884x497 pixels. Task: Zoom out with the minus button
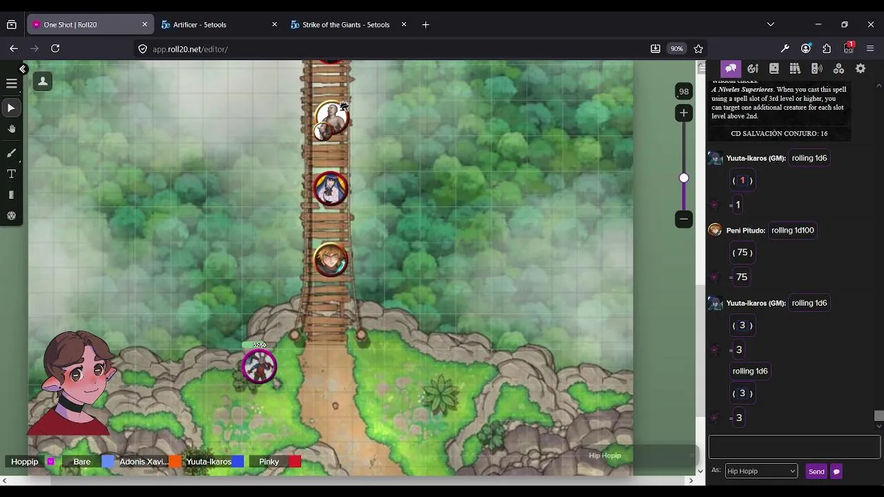click(684, 219)
